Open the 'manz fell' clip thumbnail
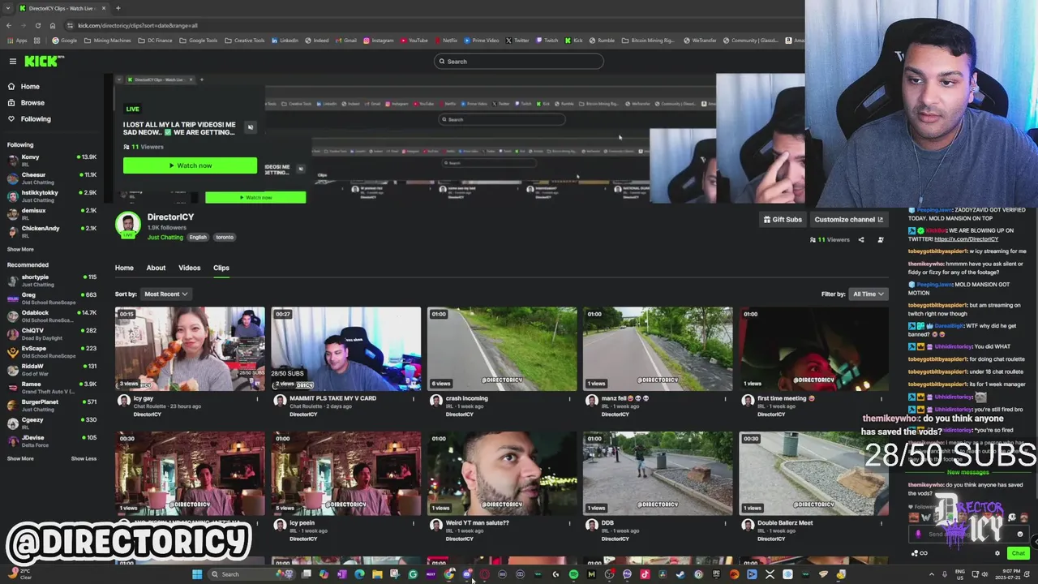Image resolution: width=1038 pixels, height=584 pixels. coord(658,349)
